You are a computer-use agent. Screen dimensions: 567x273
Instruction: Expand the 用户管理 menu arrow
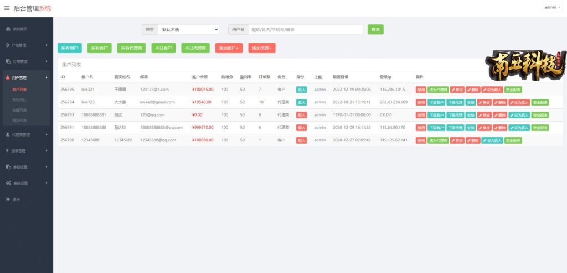(47, 77)
